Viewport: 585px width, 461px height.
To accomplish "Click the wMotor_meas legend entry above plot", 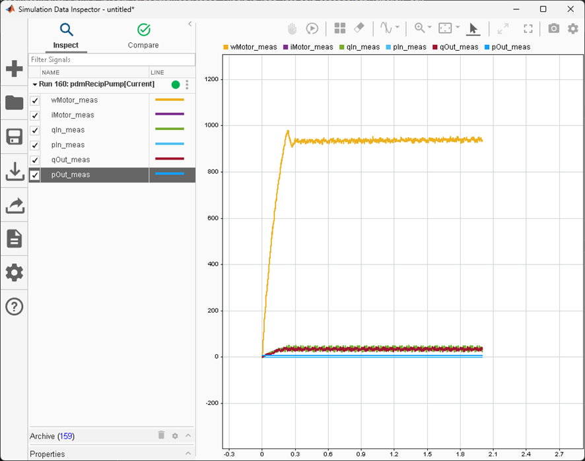I will pos(250,47).
